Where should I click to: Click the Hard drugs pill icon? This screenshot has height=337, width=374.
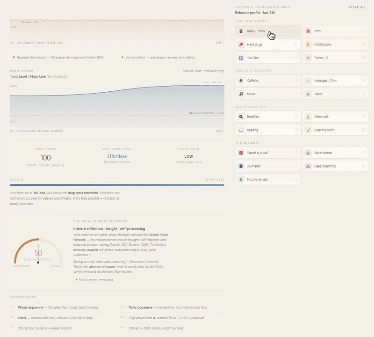[241, 44]
